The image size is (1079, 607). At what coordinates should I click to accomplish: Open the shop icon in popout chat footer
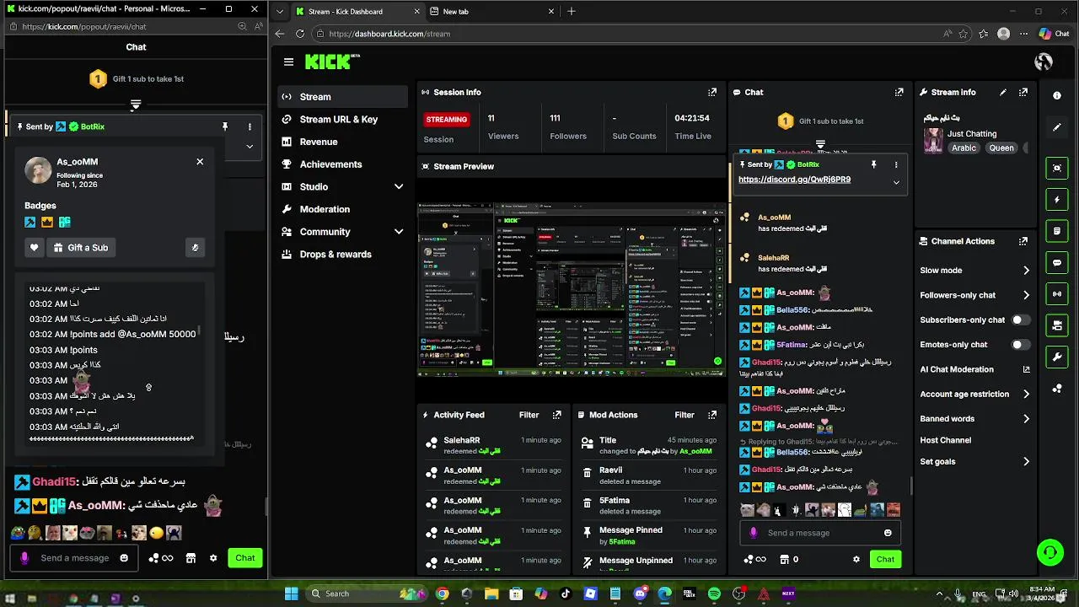pyautogui.click(x=191, y=558)
